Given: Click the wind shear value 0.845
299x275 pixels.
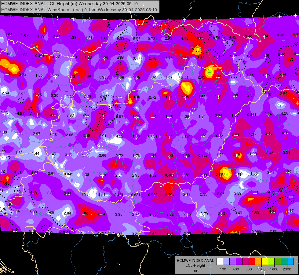Looking at the screenshot, I should [68, 174].
